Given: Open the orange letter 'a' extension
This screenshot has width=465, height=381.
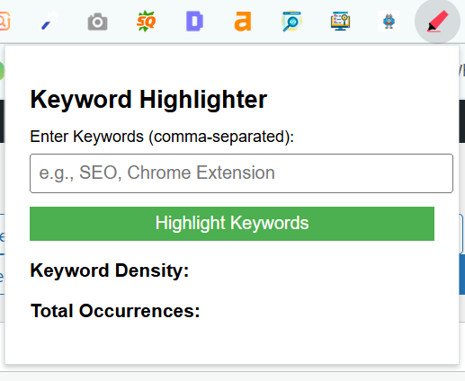Looking at the screenshot, I should pos(243,22).
